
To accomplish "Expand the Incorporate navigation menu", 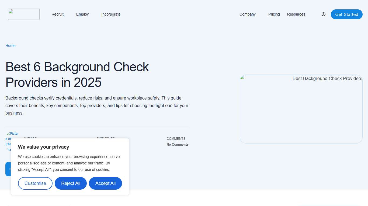I will point(111,14).
